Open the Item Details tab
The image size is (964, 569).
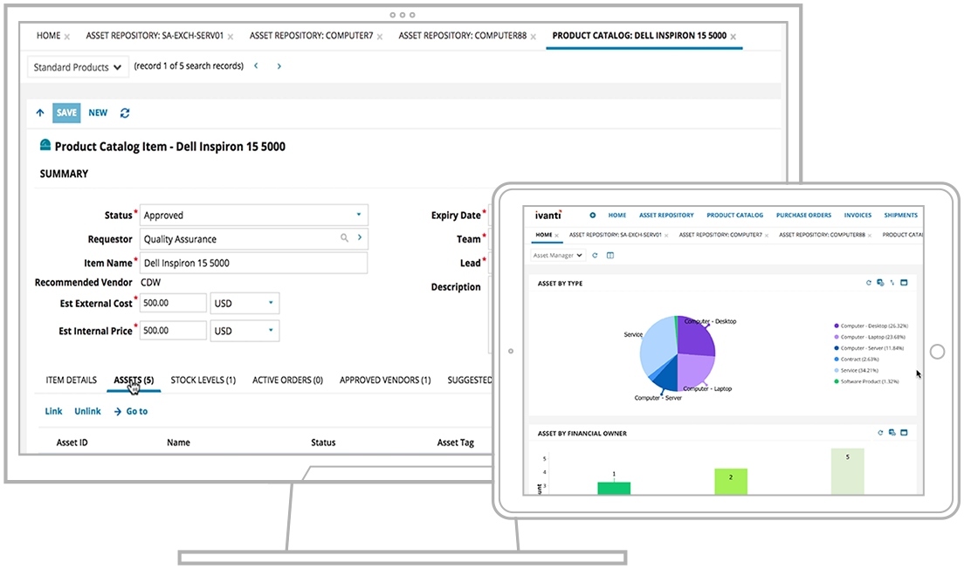(x=72, y=380)
